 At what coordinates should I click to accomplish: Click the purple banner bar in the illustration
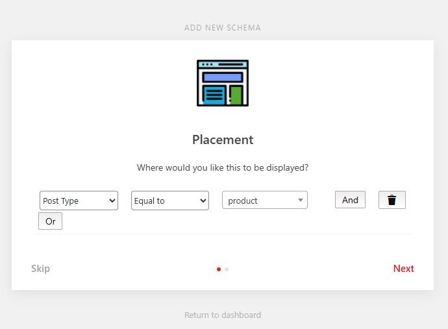point(223,77)
